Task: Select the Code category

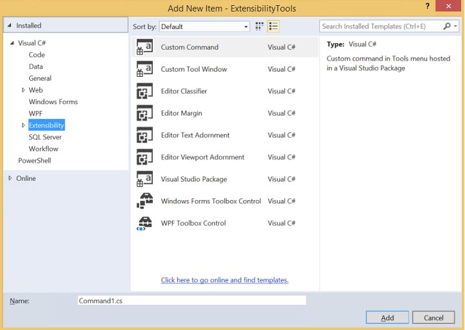Action: tap(37, 55)
